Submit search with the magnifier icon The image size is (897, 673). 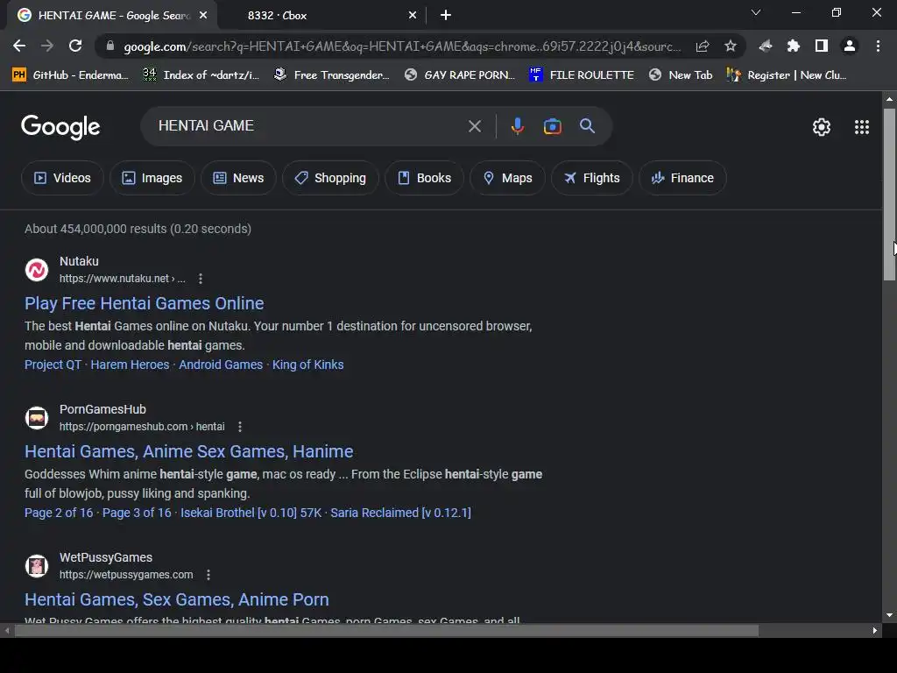(588, 126)
